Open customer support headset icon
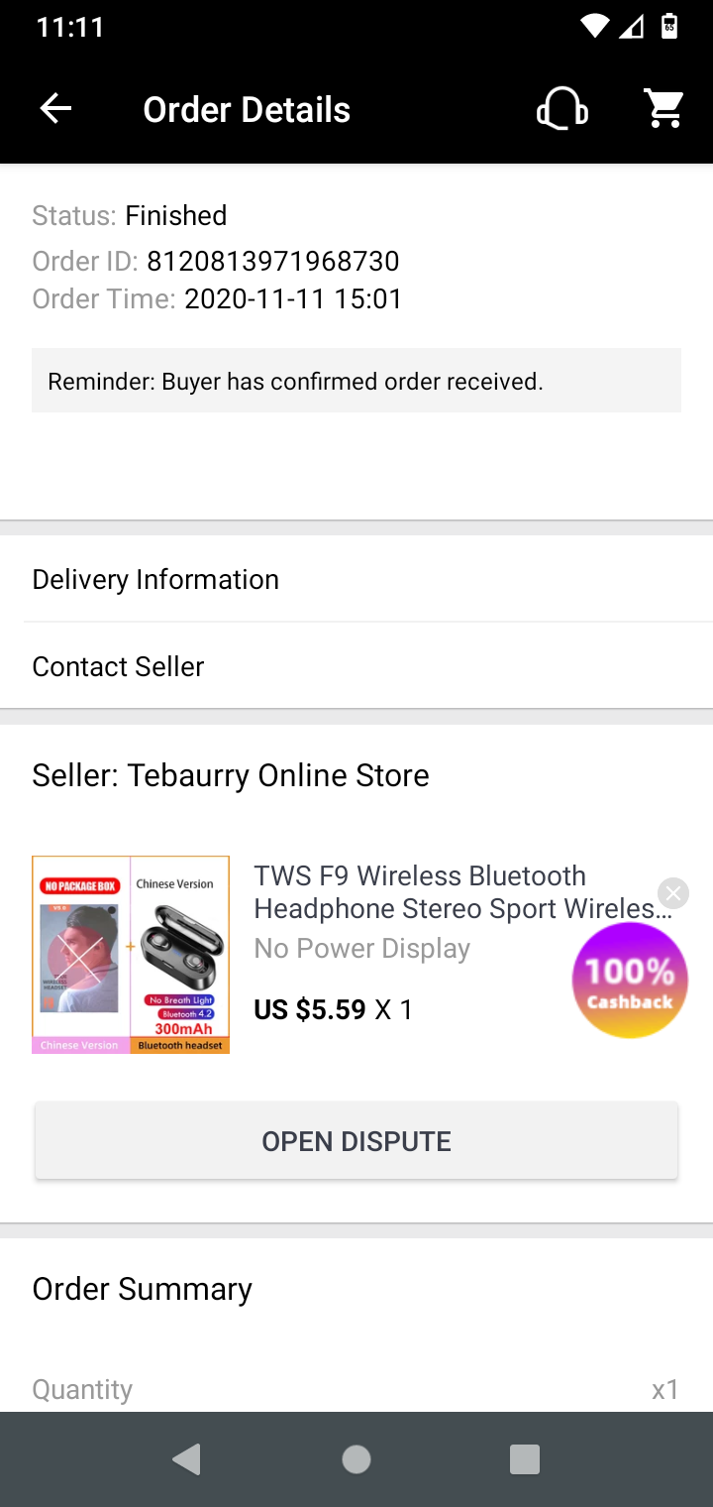This screenshot has width=713, height=1507. [x=561, y=109]
